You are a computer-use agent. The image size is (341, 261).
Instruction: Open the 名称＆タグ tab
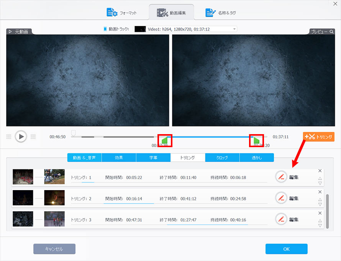click(x=221, y=13)
